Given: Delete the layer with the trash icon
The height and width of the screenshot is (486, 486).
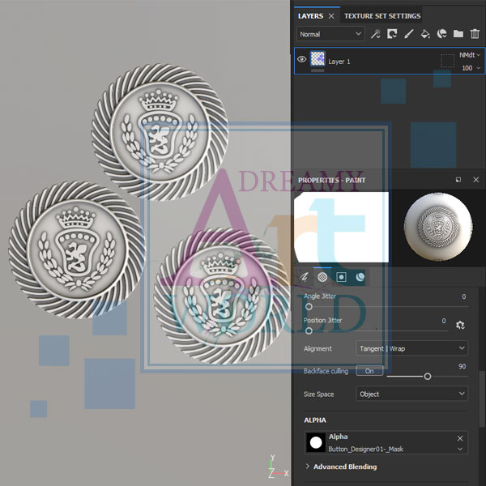Looking at the screenshot, I should click(475, 34).
